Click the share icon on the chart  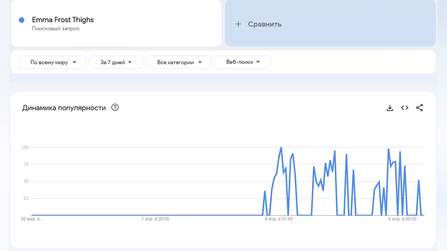pos(419,108)
